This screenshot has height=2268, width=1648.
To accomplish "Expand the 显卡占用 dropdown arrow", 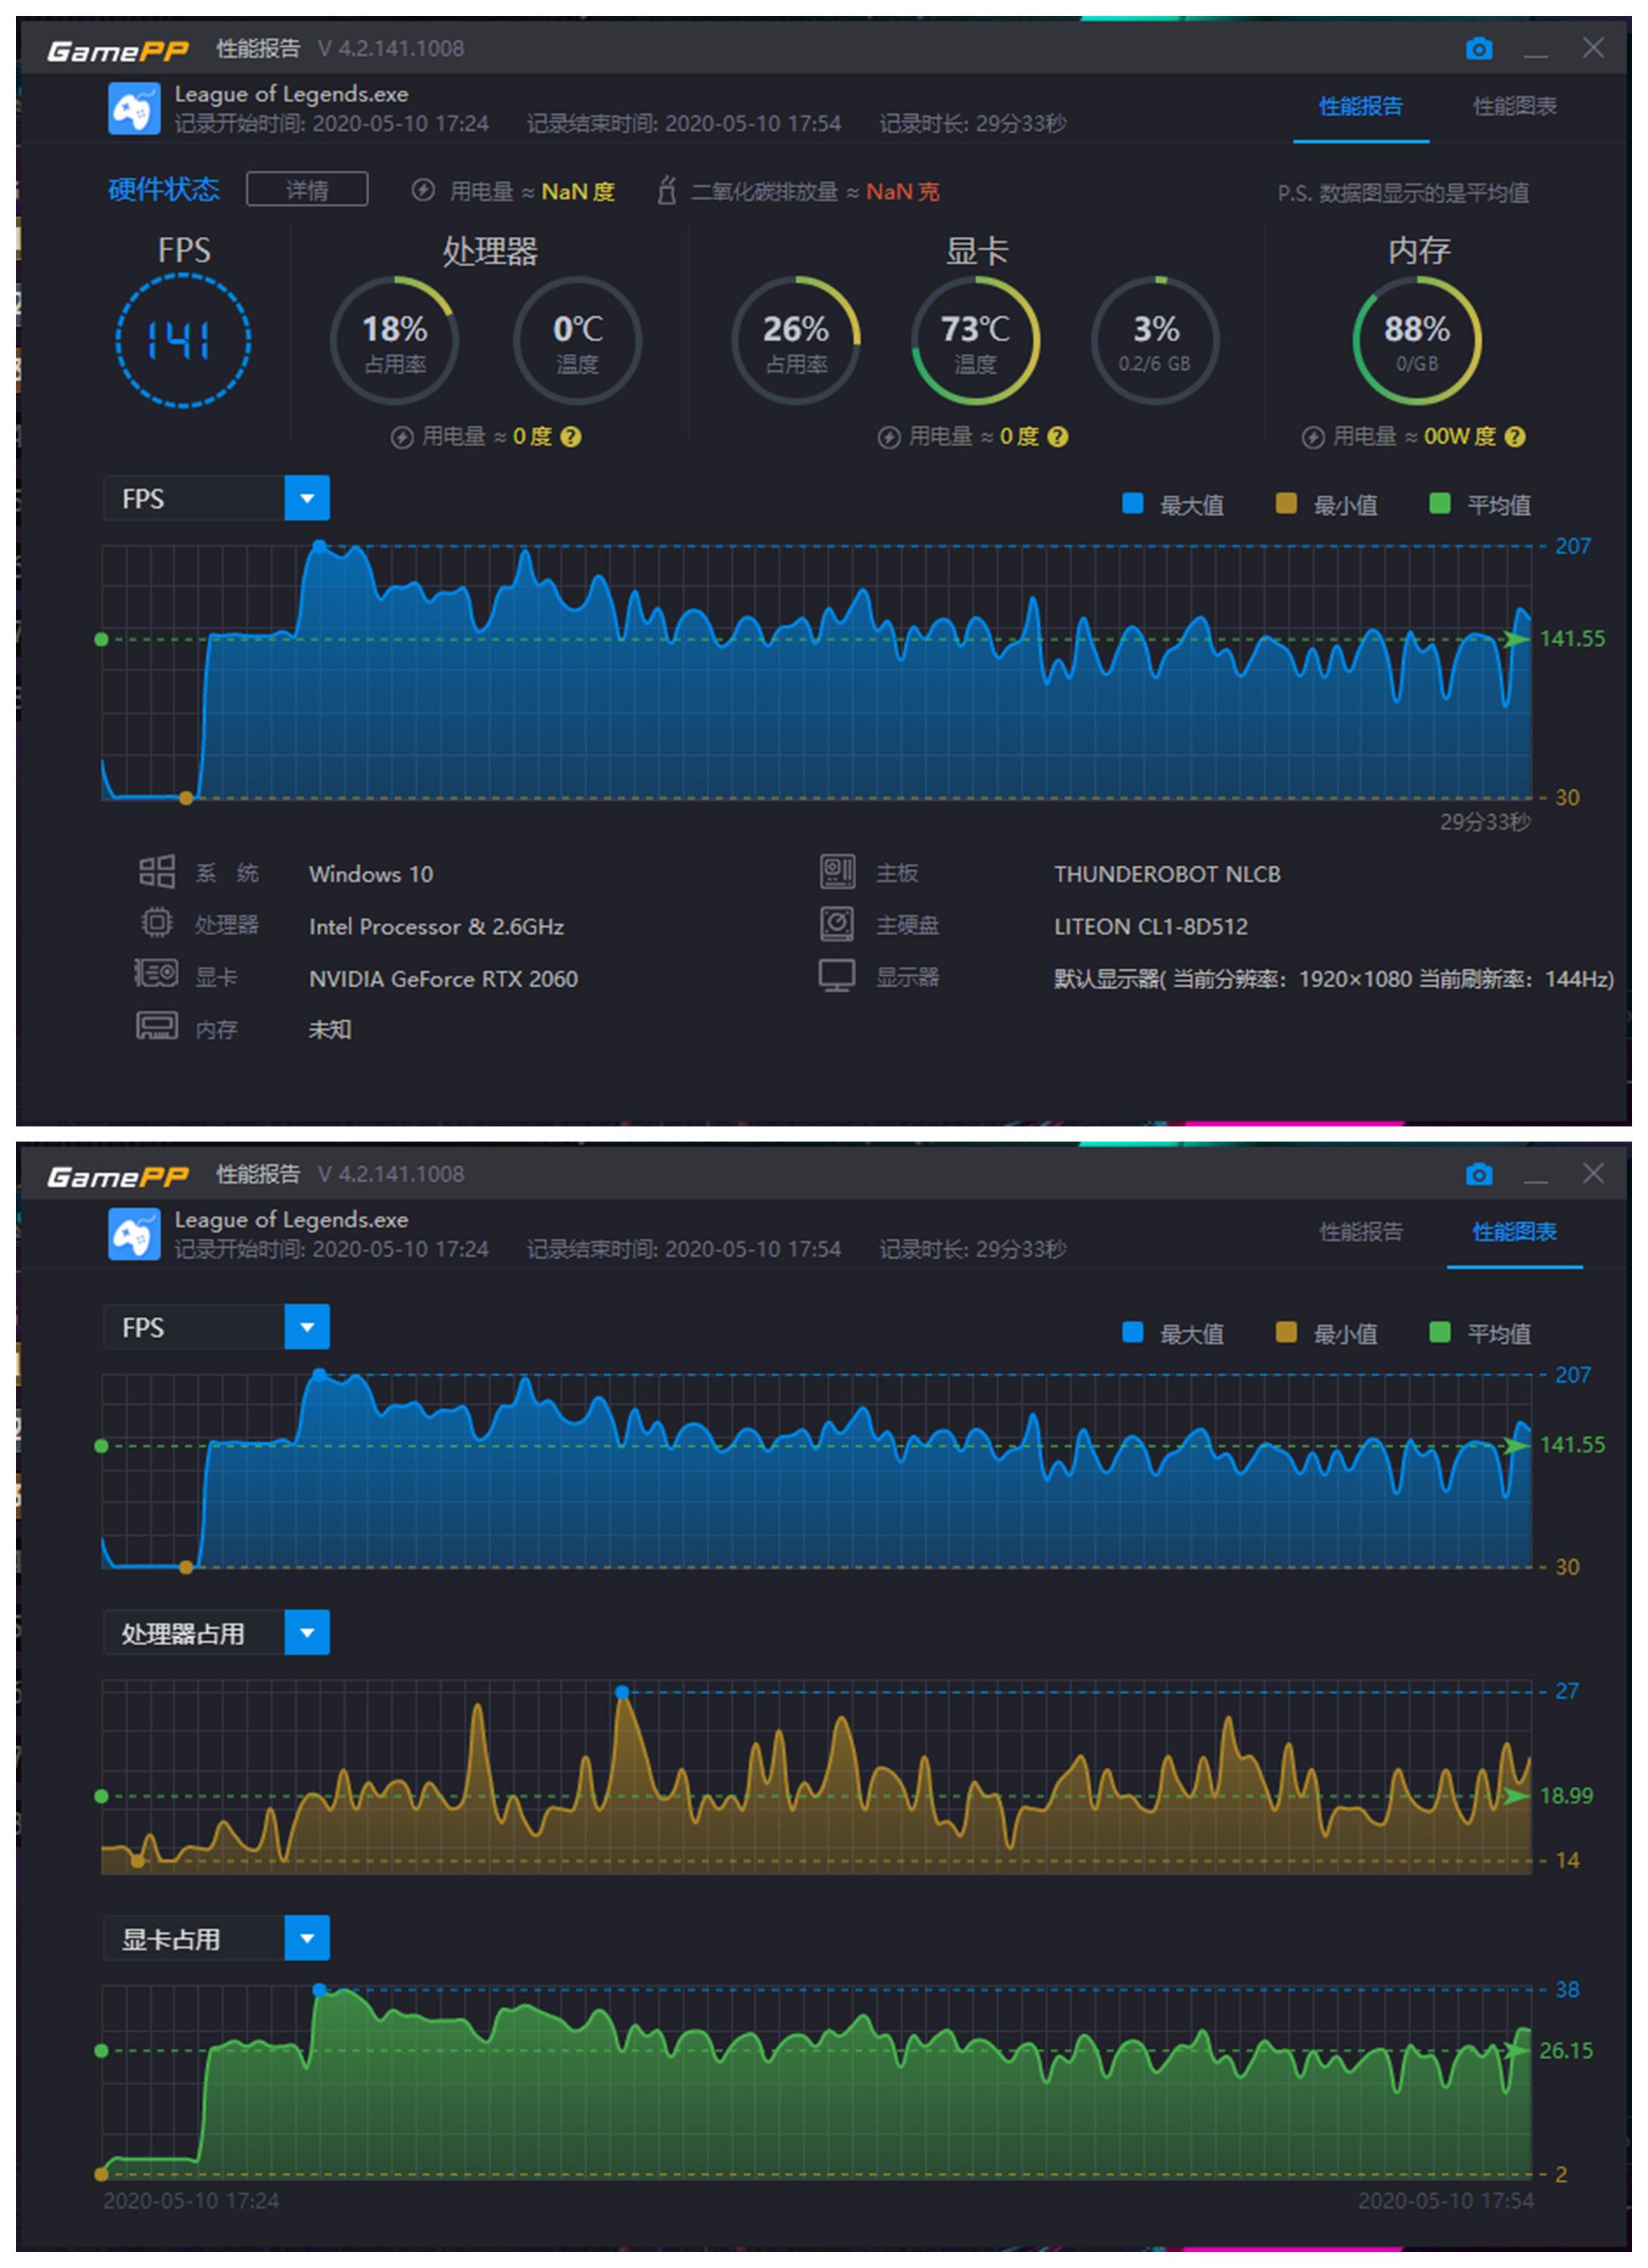I will coord(307,1939).
